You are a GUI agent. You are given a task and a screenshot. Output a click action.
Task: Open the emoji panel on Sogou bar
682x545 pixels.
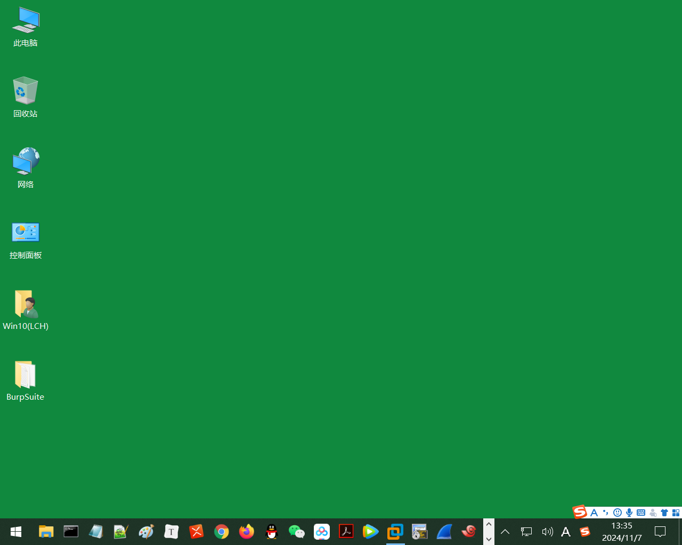618,513
